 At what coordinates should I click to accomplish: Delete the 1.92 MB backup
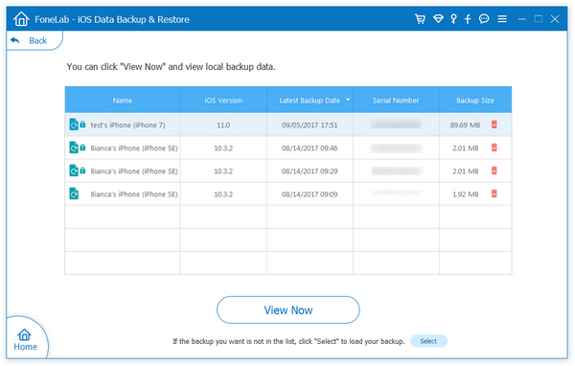494,194
